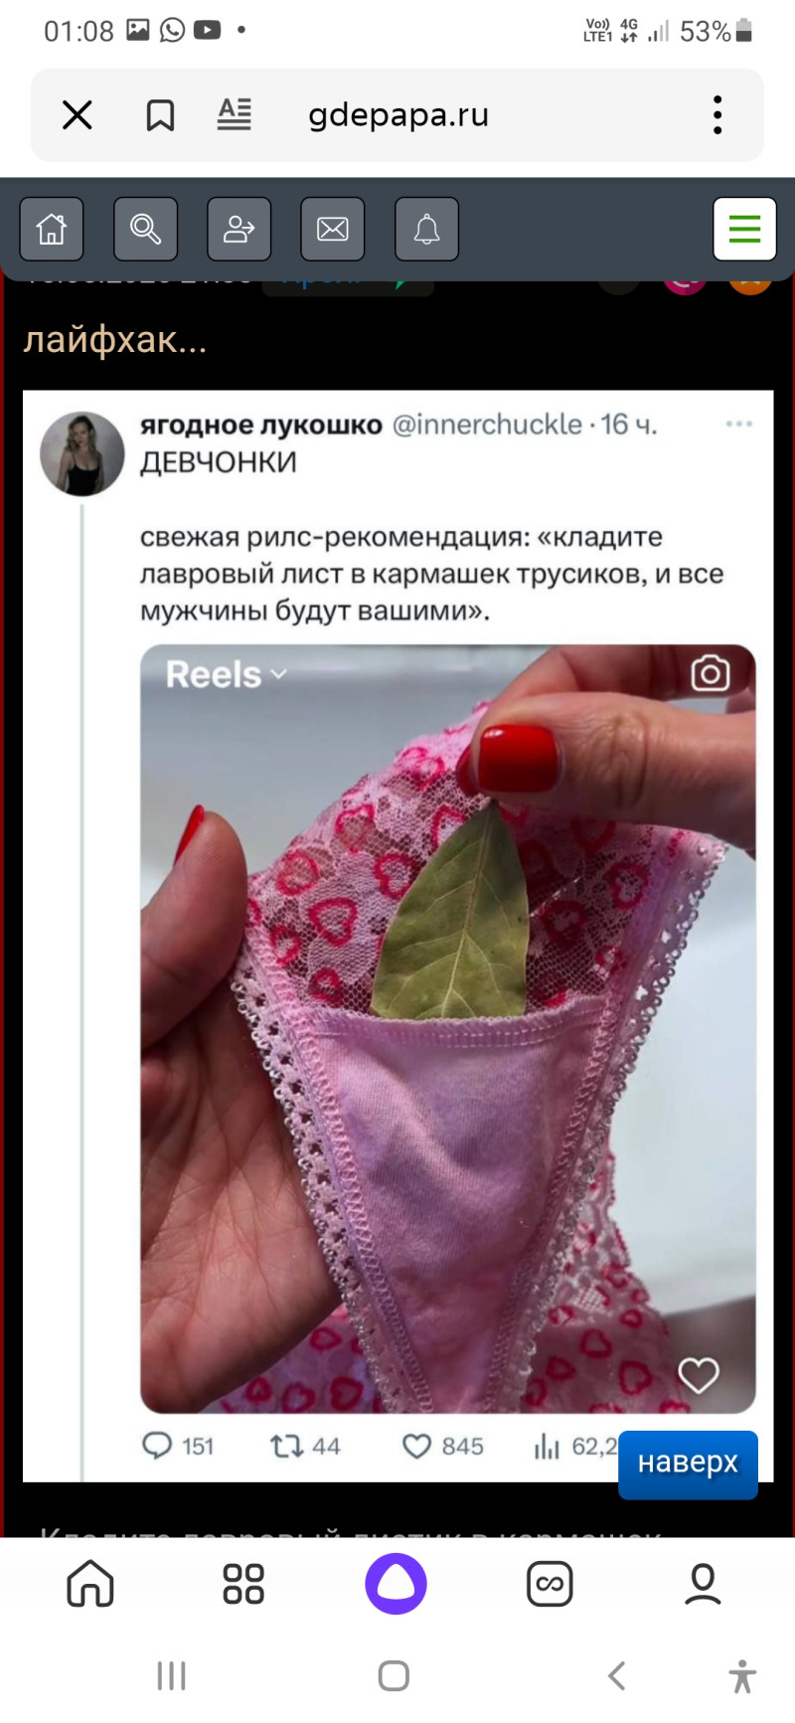The height and width of the screenshot is (1723, 795).
Task: Tap the user login icon
Action: (238, 229)
